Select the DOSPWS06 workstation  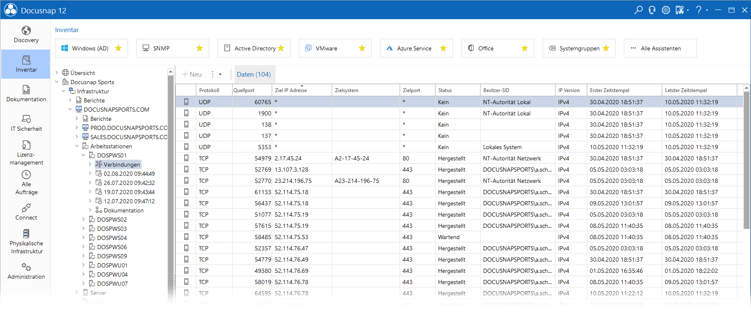pyautogui.click(x=112, y=247)
